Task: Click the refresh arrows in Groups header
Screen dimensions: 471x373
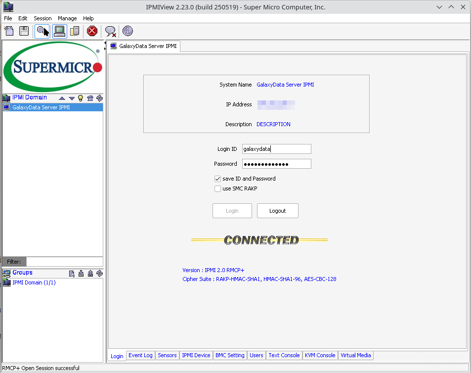Action: point(100,273)
